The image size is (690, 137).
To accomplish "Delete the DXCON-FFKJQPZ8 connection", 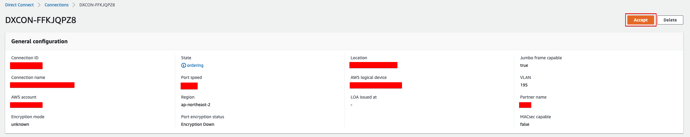I will [670, 20].
